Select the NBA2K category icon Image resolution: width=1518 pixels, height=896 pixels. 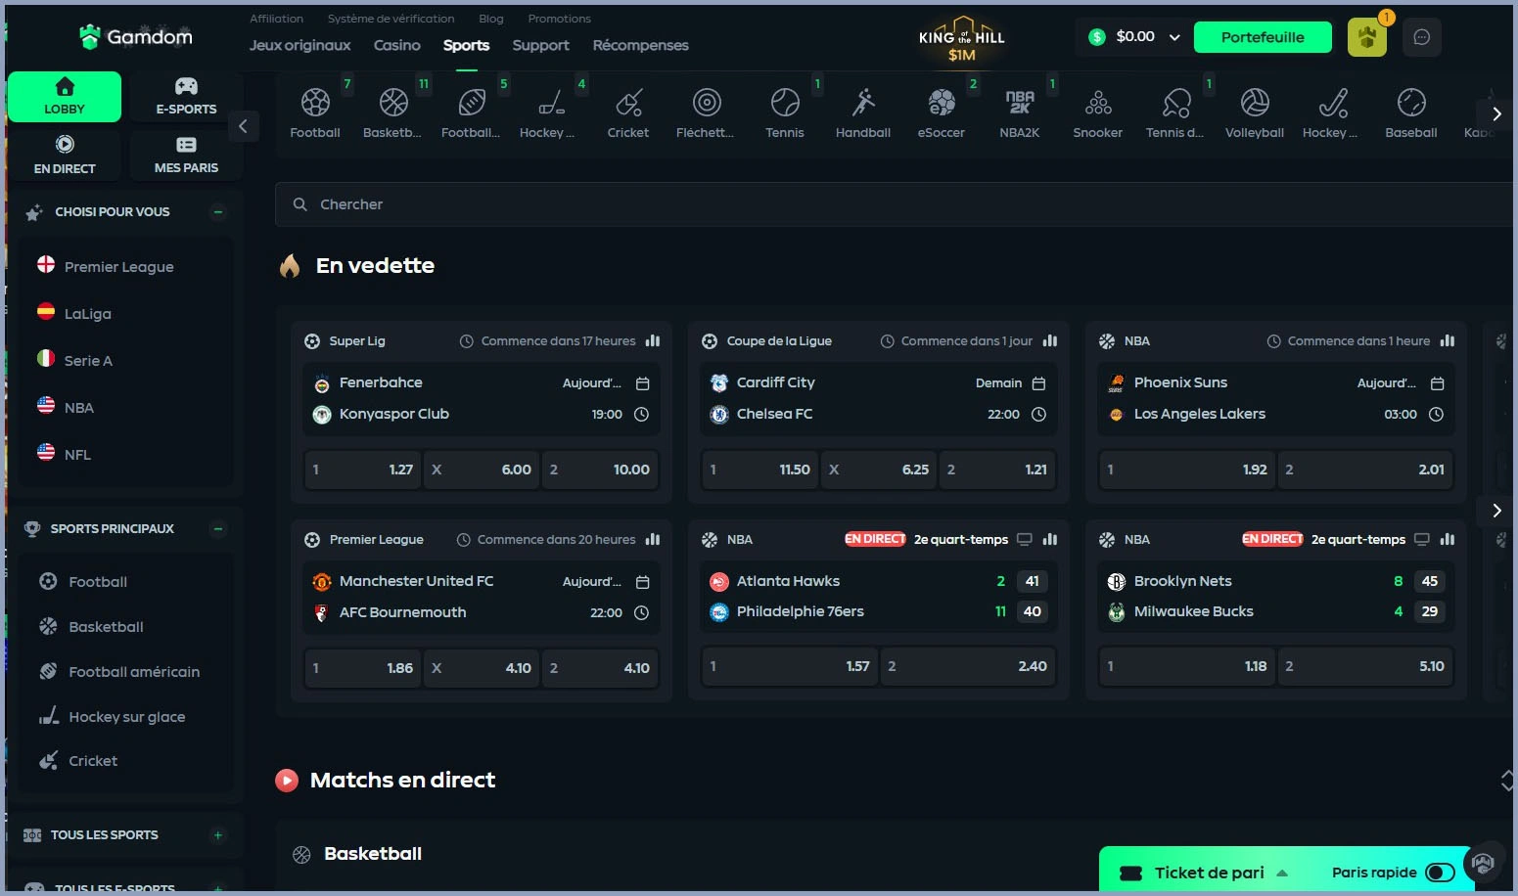tap(1020, 112)
